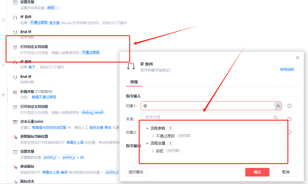Click 不通过原因 output in 打开自定义对话框 row

pyautogui.click(x=91, y=52)
